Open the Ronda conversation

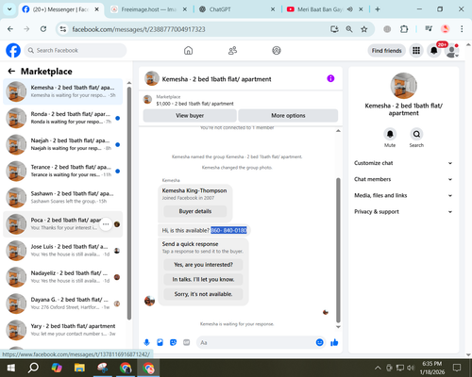point(63,118)
